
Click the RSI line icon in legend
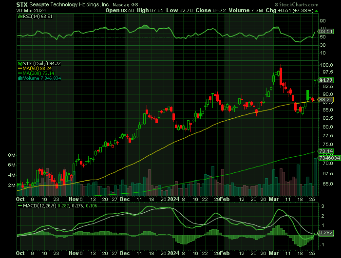20,17
